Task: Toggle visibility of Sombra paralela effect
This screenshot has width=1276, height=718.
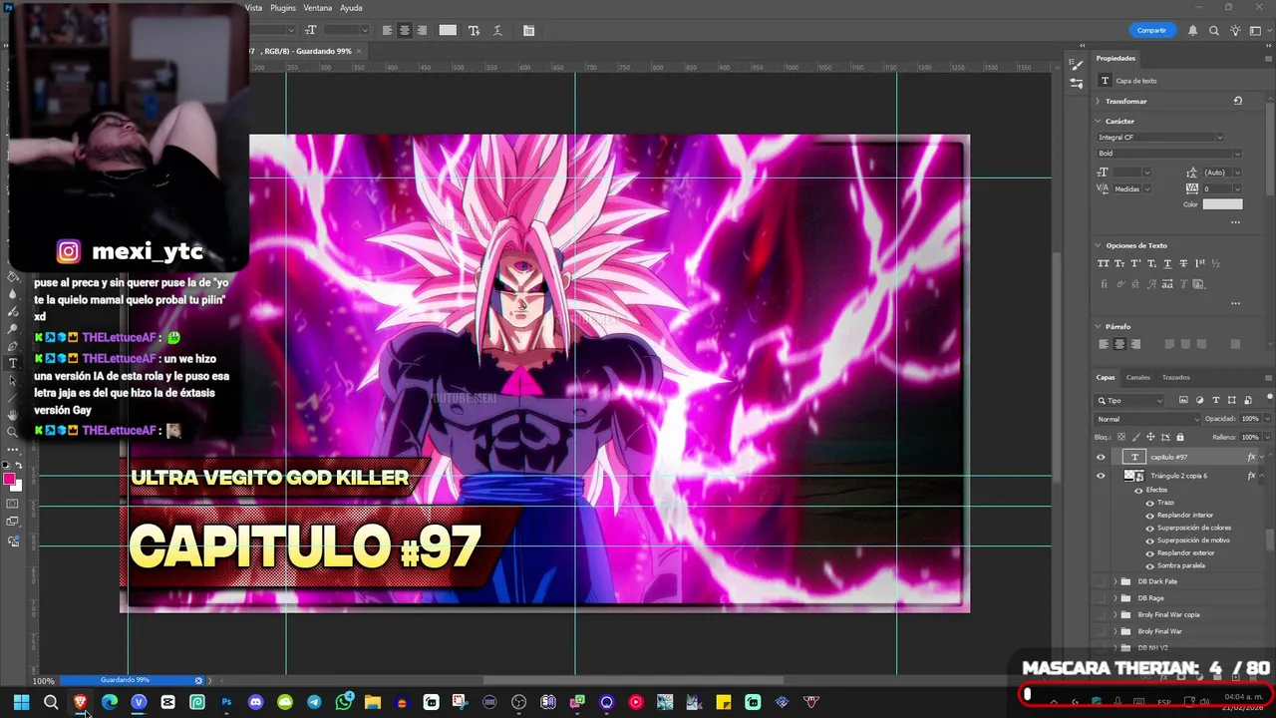Action: pos(1149,565)
